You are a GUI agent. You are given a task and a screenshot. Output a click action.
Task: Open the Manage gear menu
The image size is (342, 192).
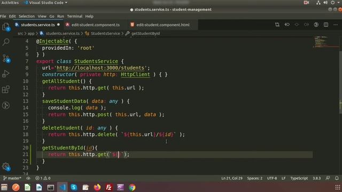coord(6,166)
